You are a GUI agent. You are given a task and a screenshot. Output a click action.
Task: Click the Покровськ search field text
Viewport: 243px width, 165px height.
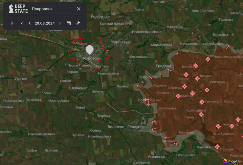tap(42, 9)
